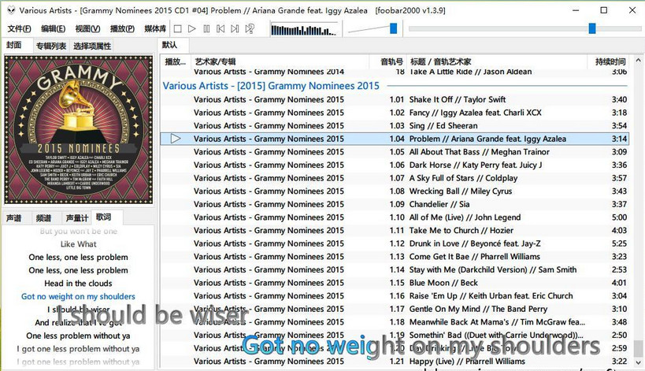Open the 播放(P) menu
This screenshot has width=645, height=371.
pos(122,29)
